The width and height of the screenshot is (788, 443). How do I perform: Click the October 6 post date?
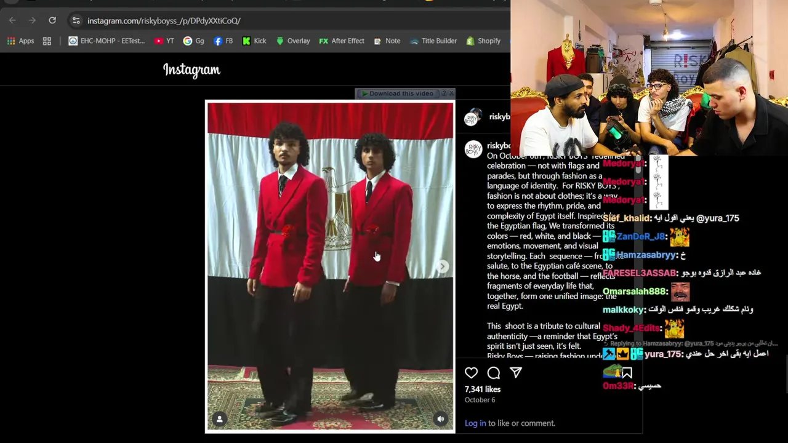(480, 400)
